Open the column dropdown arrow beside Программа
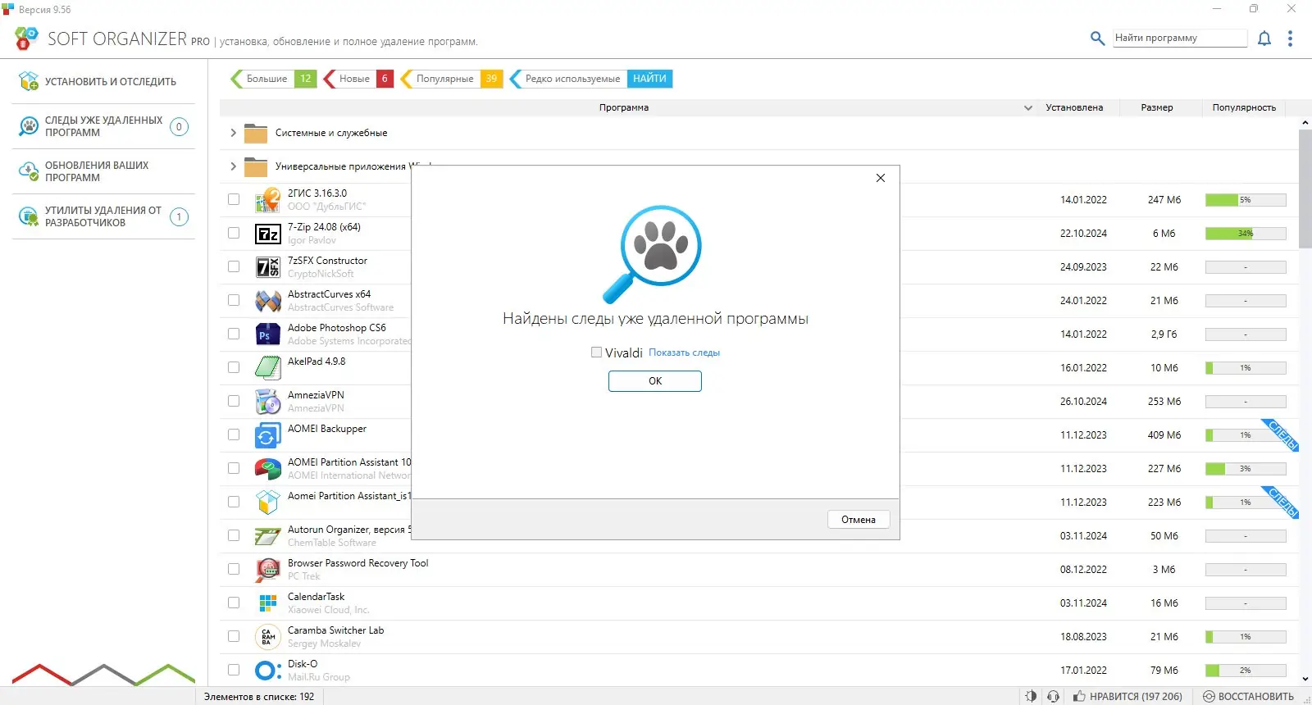 click(1028, 107)
